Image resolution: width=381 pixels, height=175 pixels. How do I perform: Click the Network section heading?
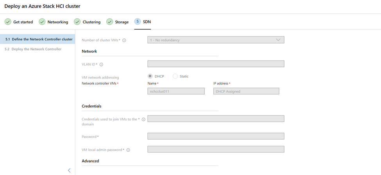(89, 51)
